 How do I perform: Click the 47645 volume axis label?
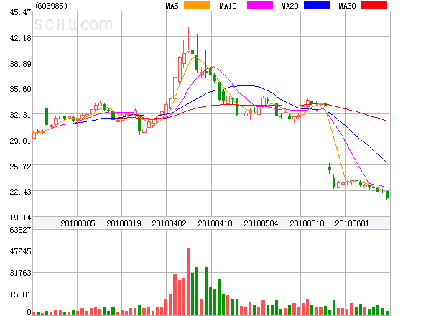pyautogui.click(x=20, y=251)
